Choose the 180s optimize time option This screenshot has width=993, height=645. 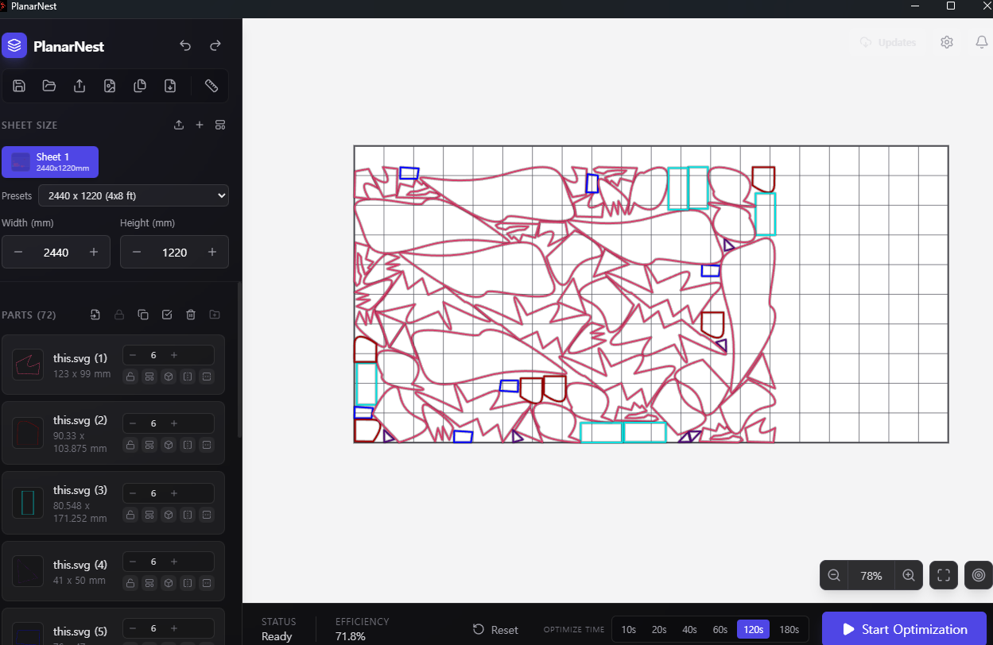pos(789,630)
